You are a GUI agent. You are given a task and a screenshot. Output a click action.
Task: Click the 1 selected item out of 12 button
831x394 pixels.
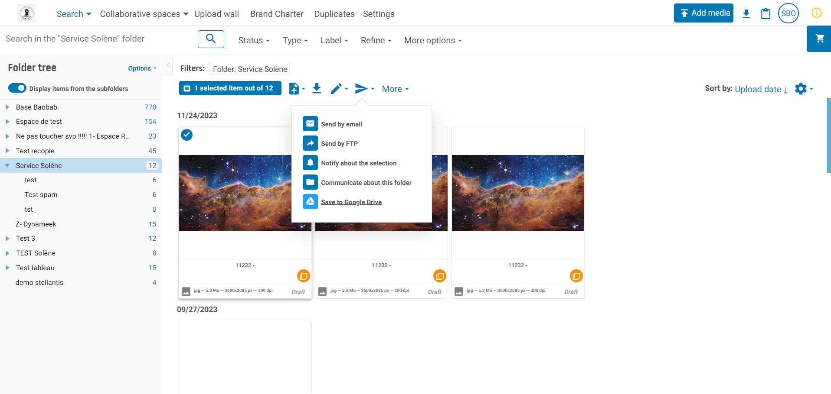click(x=230, y=88)
